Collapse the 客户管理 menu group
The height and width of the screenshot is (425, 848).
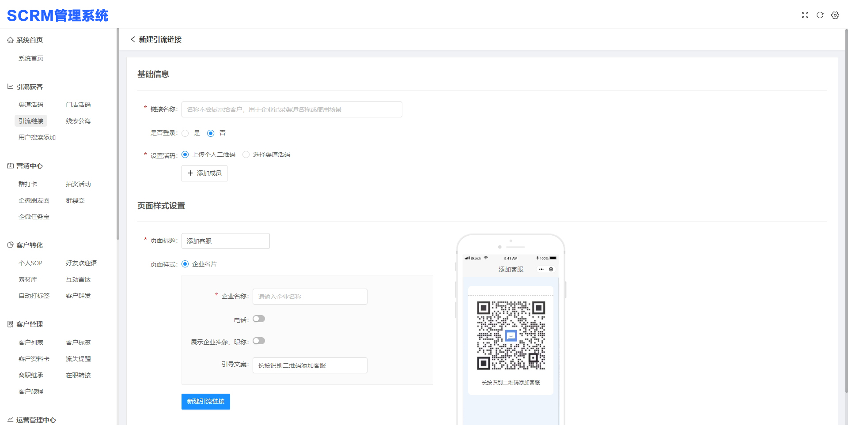pos(30,324)
